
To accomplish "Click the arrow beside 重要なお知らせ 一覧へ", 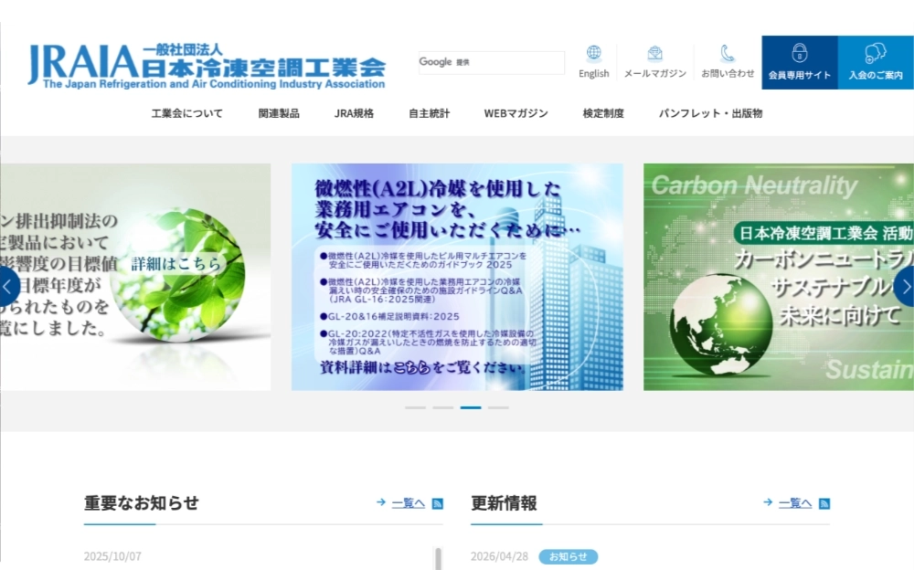I will (380, 501).
